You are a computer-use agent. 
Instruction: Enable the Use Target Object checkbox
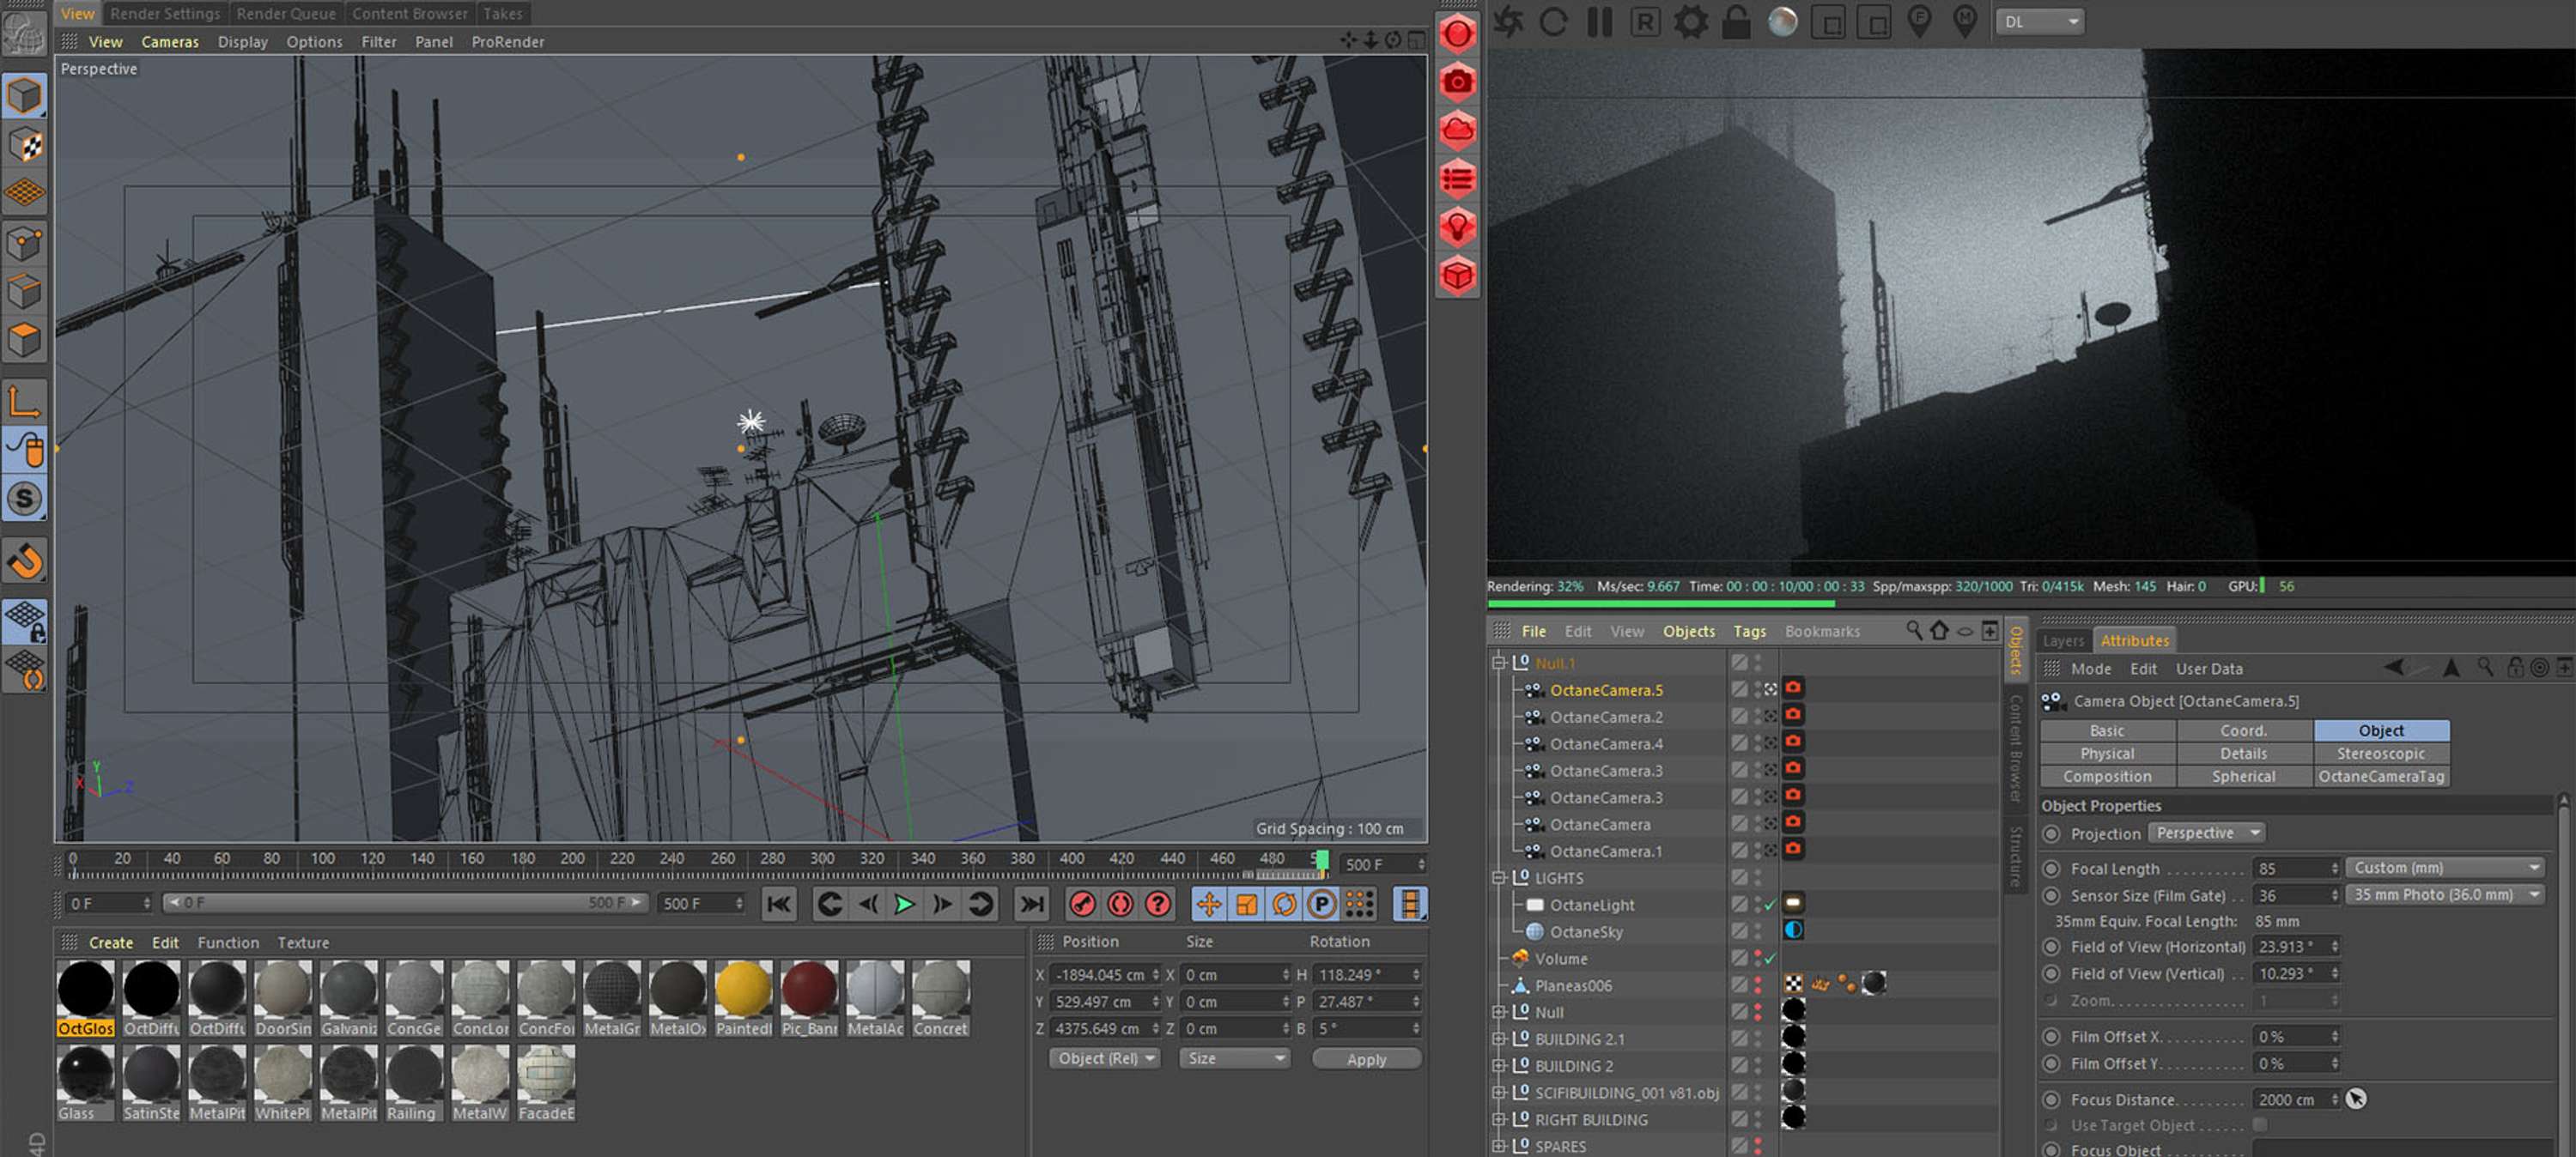(x=2259, y=1125)
